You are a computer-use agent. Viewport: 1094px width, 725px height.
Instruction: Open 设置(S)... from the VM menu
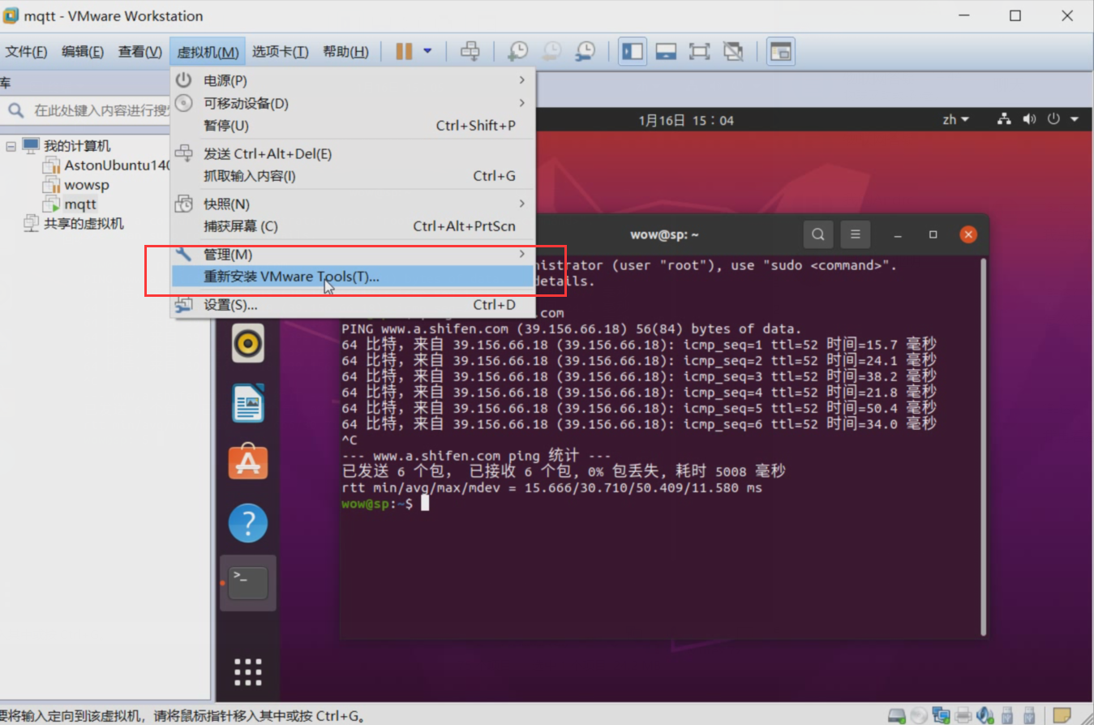pyautogui.click(x=353, y=305)
